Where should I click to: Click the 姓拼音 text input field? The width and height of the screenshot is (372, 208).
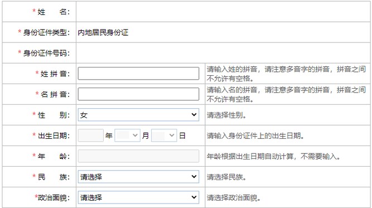point(138,73)
